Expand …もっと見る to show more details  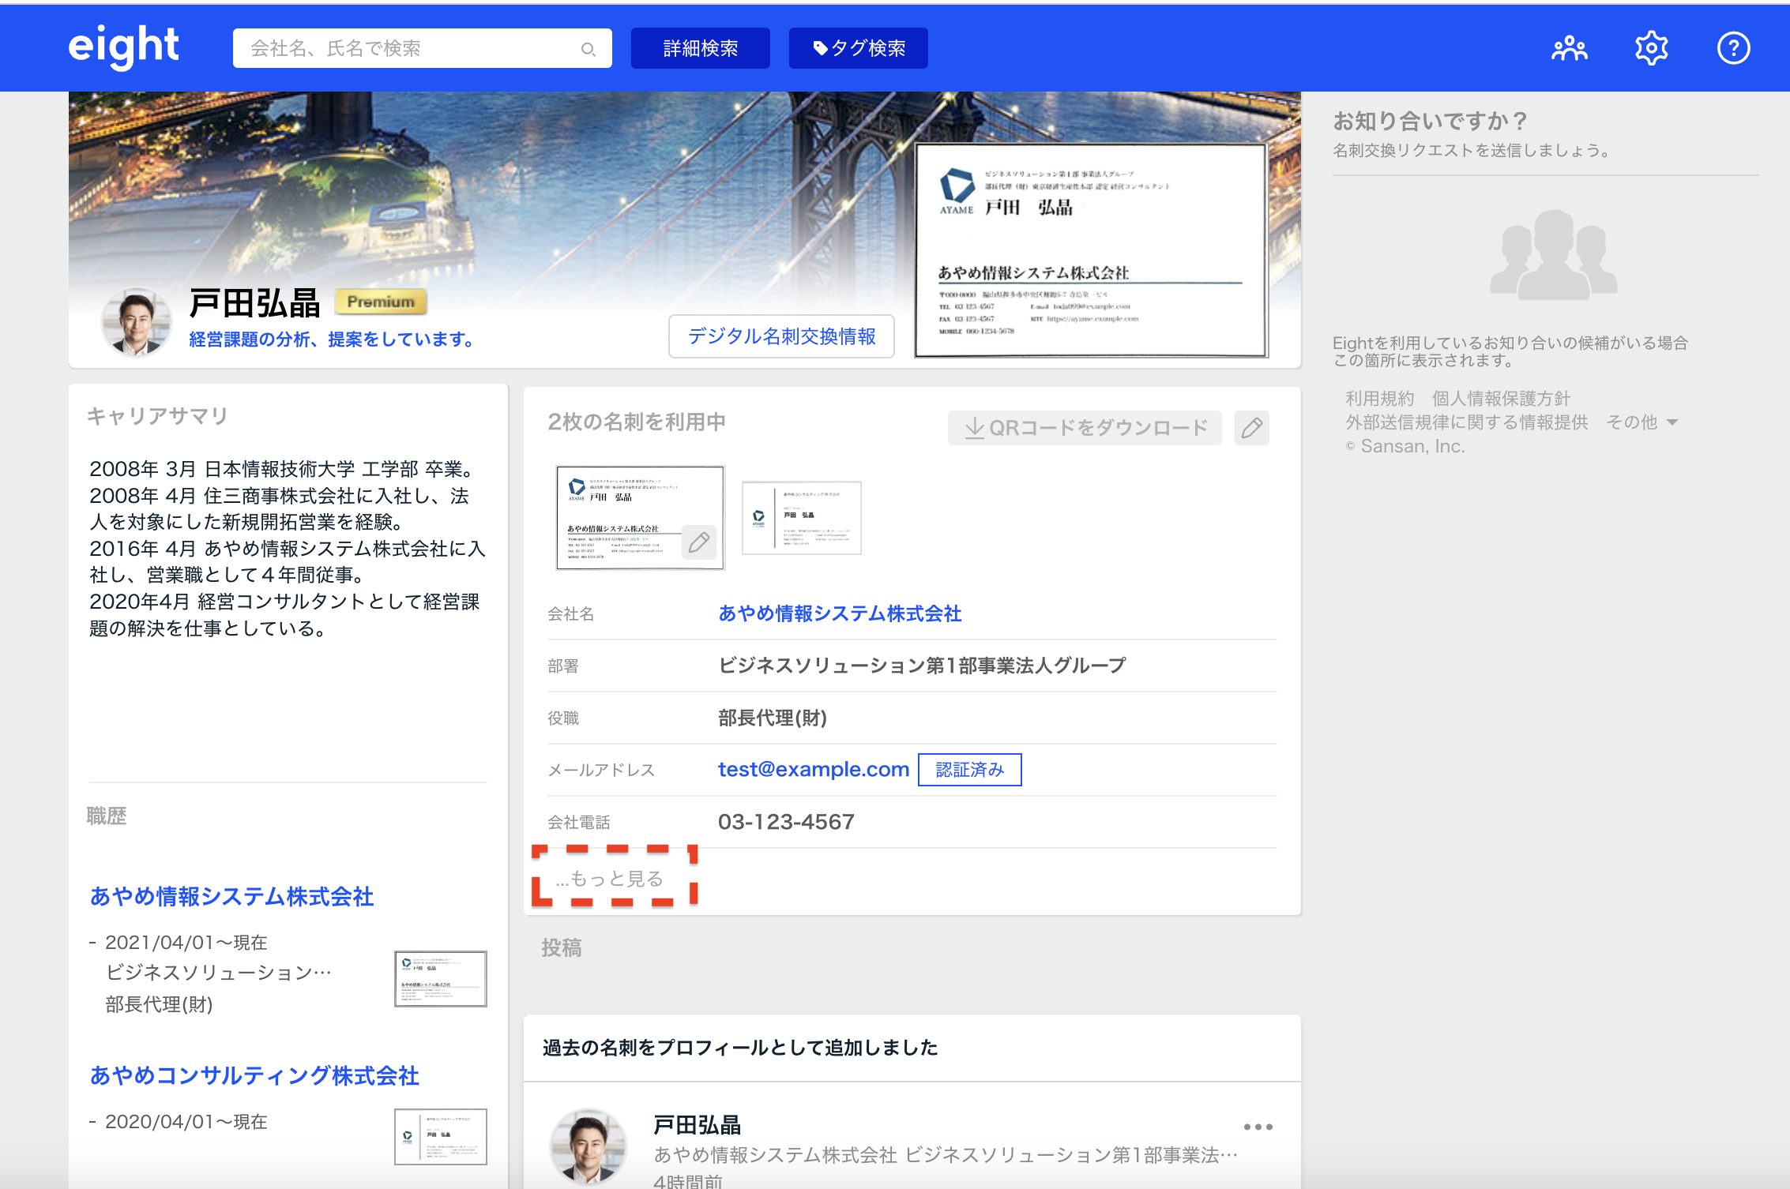coord(610,879)
